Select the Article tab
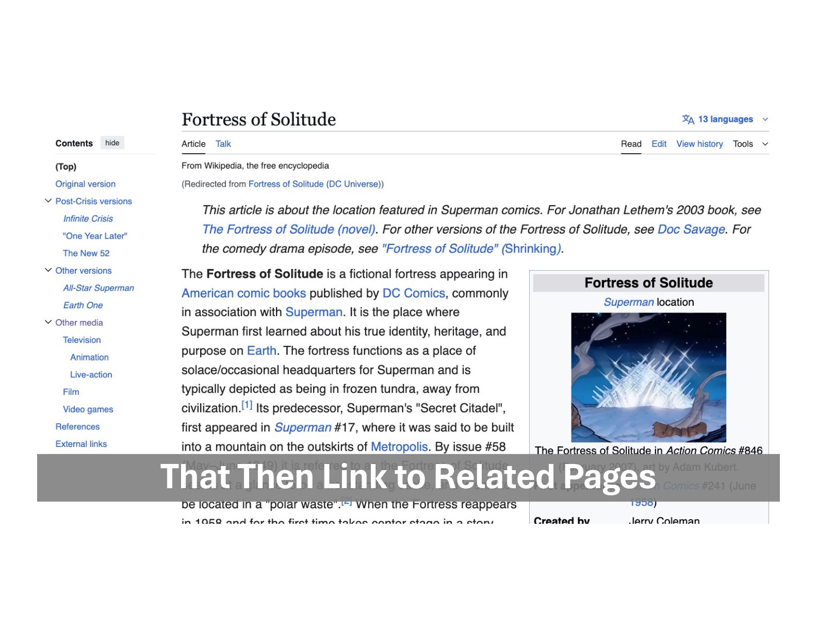The image size is (817, 631). (193, 144)
